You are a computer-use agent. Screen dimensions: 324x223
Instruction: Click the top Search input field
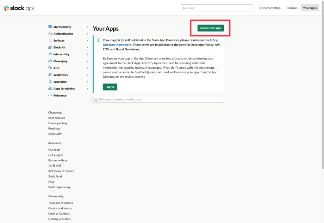click(217, 8)
